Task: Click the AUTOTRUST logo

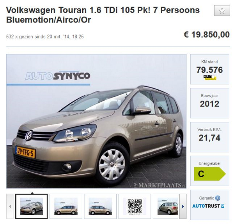Action: 208,206
